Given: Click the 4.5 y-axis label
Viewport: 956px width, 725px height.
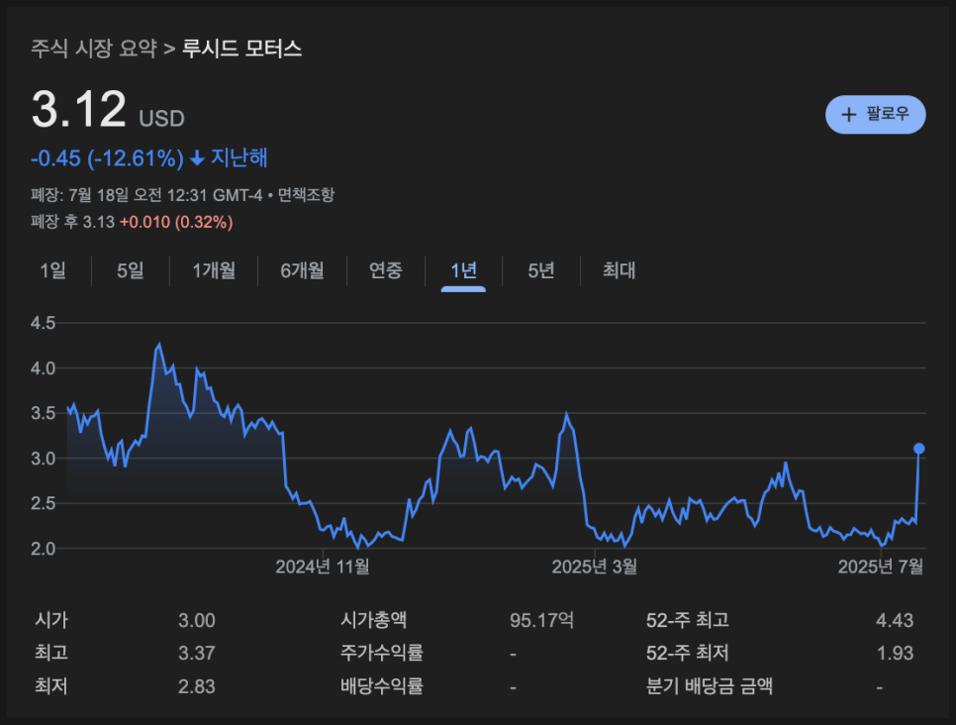Looking at the screenshot, I should point(44,323).
